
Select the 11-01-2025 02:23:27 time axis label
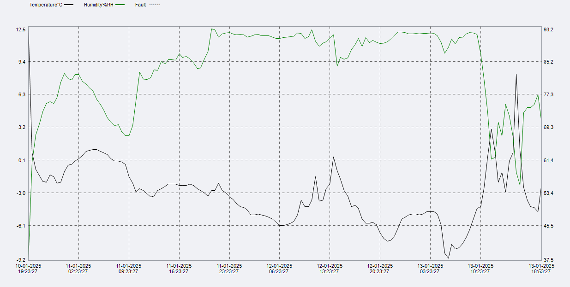coord(78,269)
